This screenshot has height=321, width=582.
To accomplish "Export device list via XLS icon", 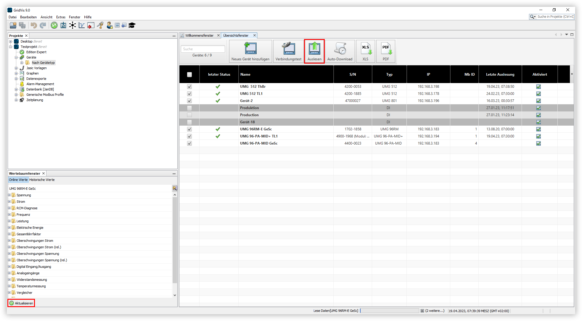I will pyautogui.click(x=366, y=51).
